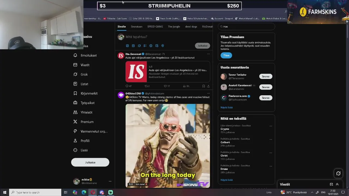Open options for Crypto trend
The width and height of the screenshot is (349, 196).
click(271, 126)
